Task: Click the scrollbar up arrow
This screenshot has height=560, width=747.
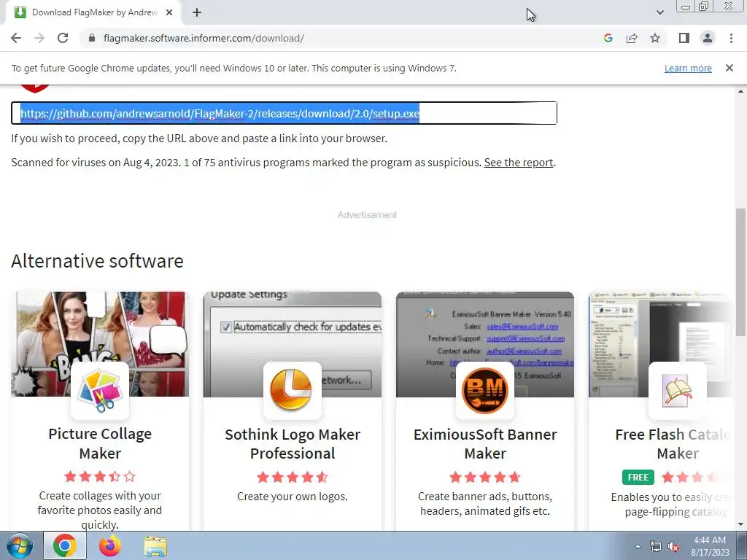Action: pos(740,91)
